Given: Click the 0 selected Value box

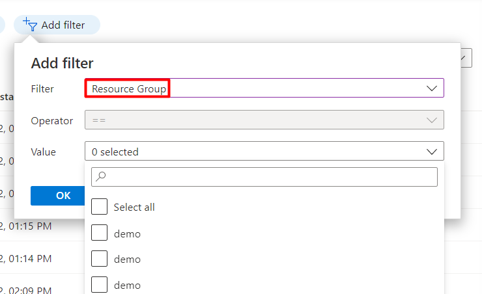Looking at the screenshot, I should 264,151.
